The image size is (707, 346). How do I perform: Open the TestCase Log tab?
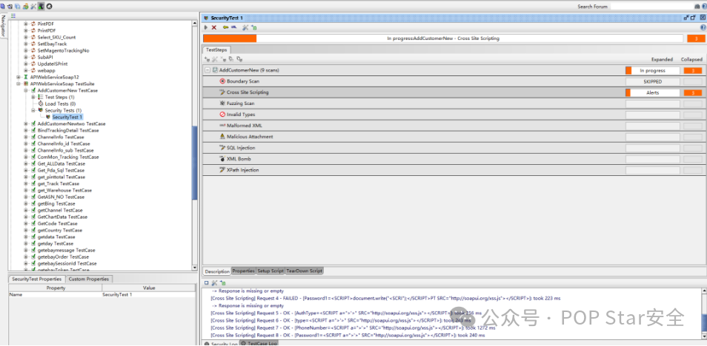[x=261, y=343]
